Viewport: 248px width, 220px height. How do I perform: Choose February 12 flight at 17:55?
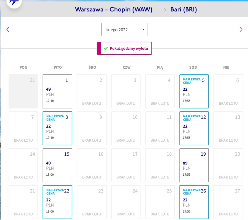(x=194, y=128)
